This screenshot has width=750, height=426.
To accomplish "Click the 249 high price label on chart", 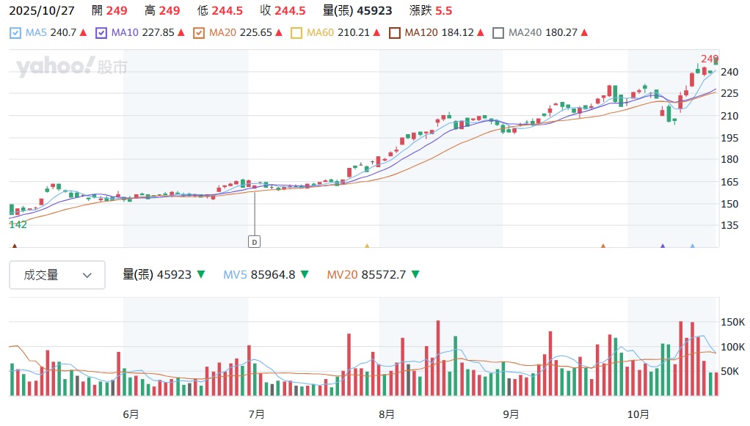I will (709, 59).
